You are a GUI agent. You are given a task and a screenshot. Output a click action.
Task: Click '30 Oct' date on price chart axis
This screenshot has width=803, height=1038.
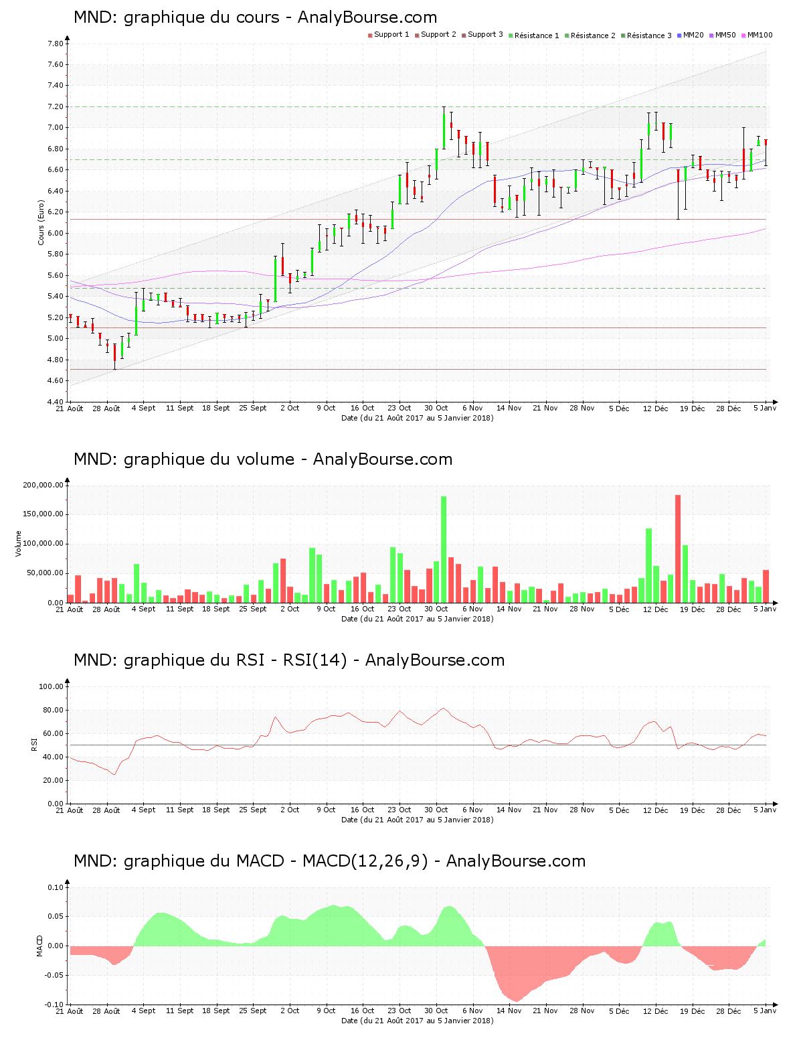[436, 408]
